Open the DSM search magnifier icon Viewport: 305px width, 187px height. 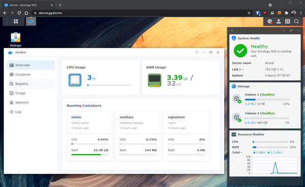pyautogui.click(x=296, y=21)
